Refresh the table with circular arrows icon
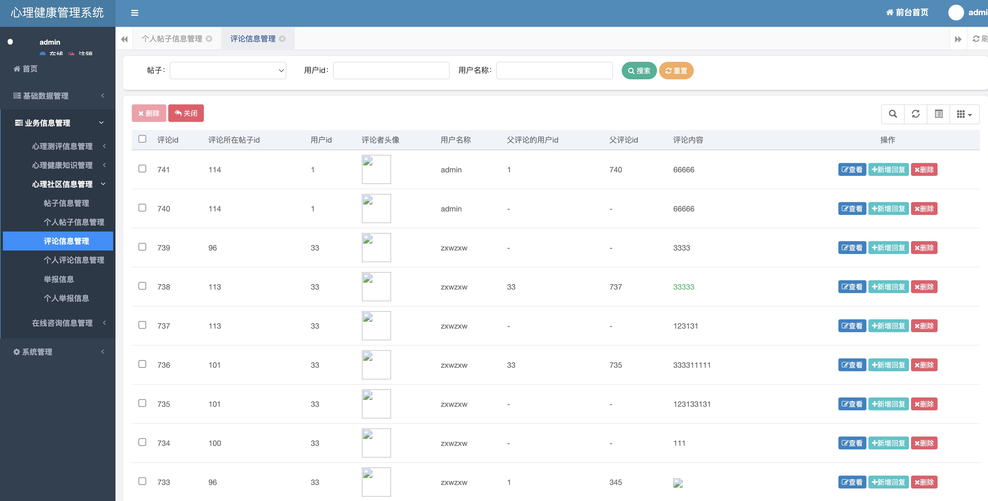This screenshot has height=501, width=988. (915, 114)
